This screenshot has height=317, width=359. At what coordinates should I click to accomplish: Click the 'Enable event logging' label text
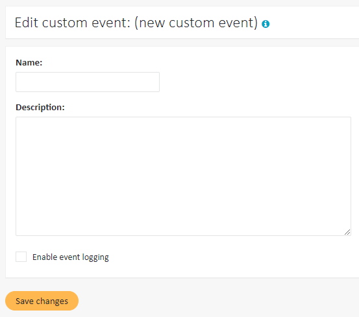click(71, 257)
